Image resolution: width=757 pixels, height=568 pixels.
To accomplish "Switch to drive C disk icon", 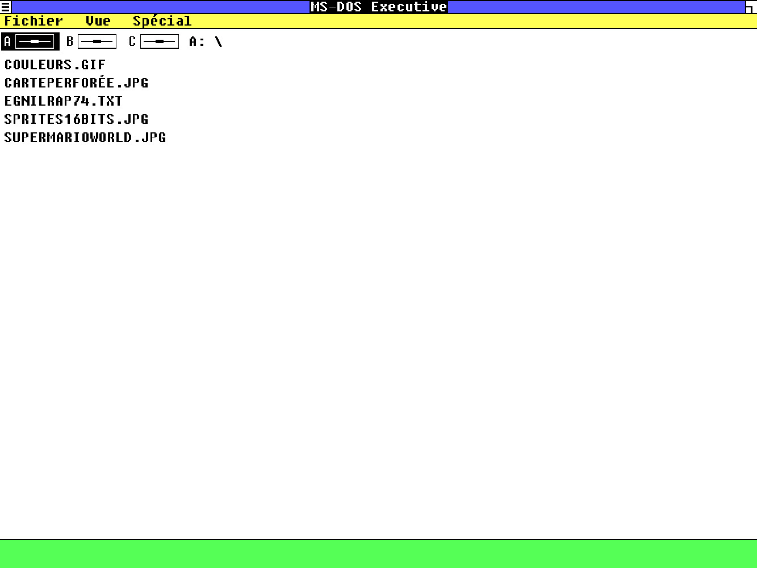I will [x=160, y=42].
